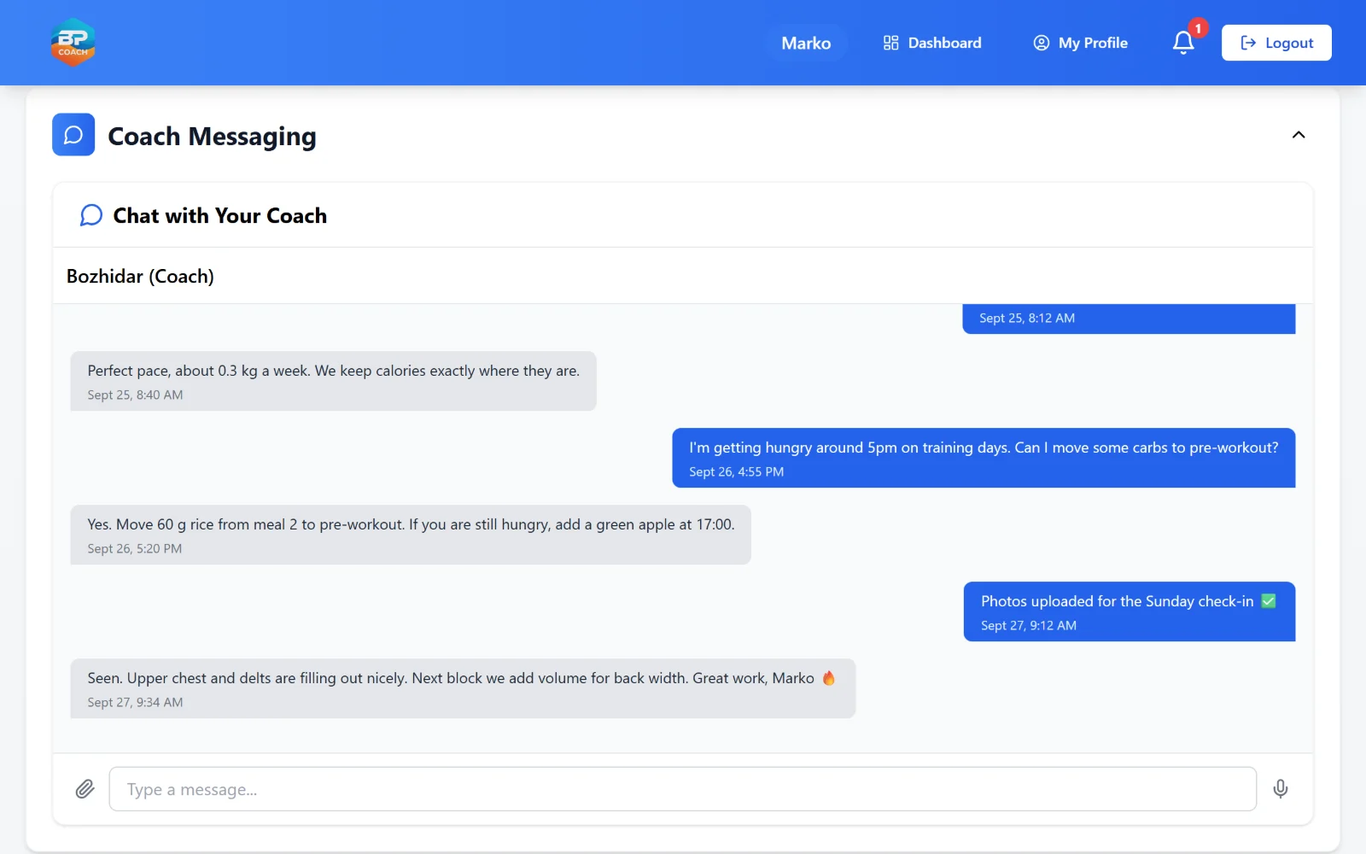Viewport: 1366px width, 854px height.
Task: Click the Photos uploaded for Sunday check-in message
Action: 1130,611
